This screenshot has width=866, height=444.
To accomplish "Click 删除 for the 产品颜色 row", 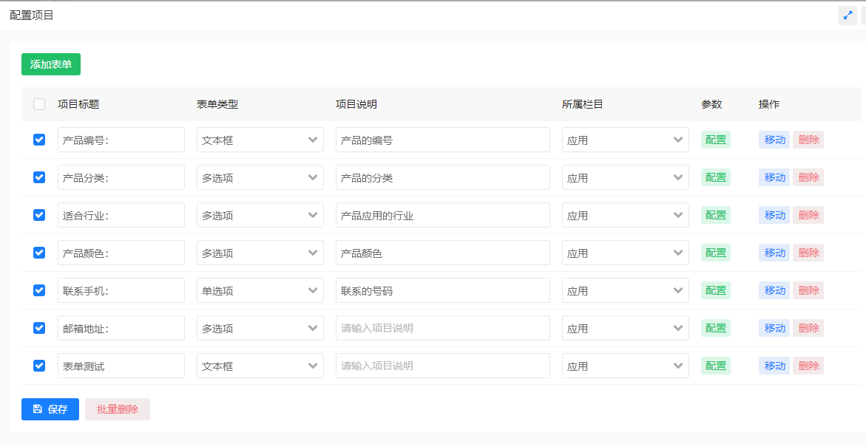I will 808,253.
